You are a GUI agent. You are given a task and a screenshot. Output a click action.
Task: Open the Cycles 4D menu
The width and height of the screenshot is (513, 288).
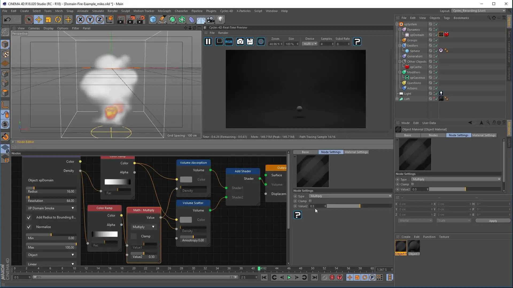[226, 11]
